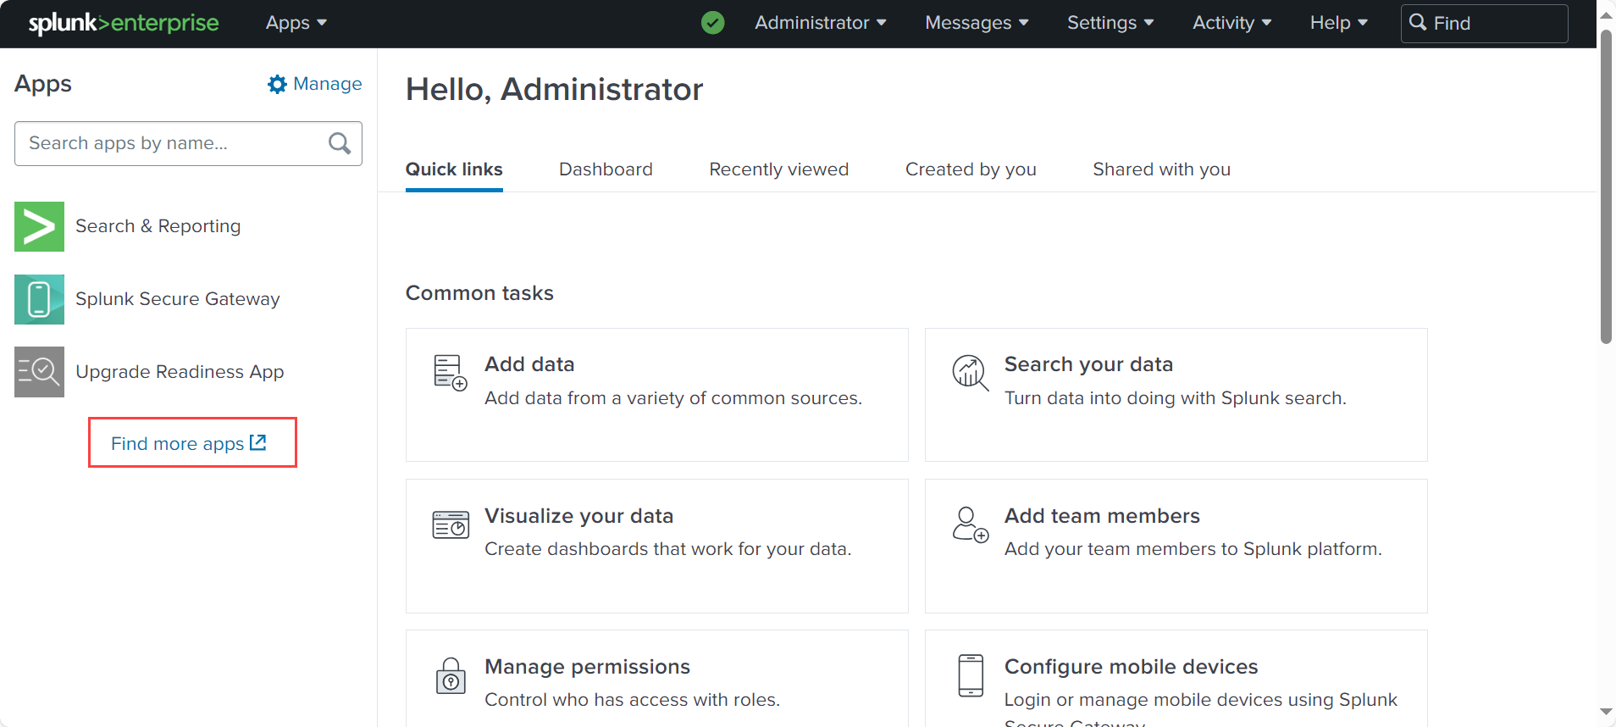Image resolution: width=1616 pixels, height=727 pixels.
Task: Switch to the Recently viewed tab
Action: click(779, 169)
